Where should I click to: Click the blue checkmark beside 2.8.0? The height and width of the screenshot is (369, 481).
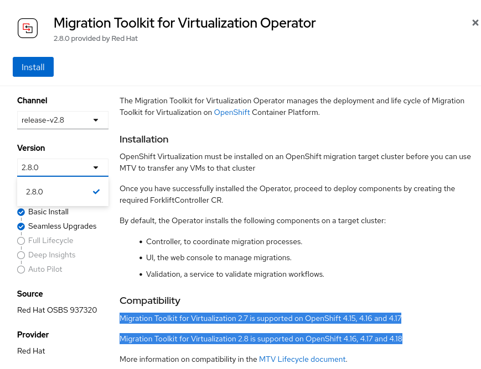point(96,192)
